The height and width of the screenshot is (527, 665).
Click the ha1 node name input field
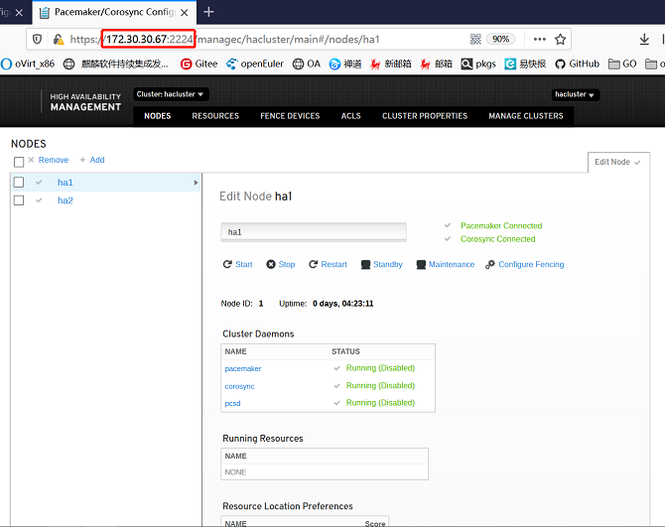pos(313,232)
